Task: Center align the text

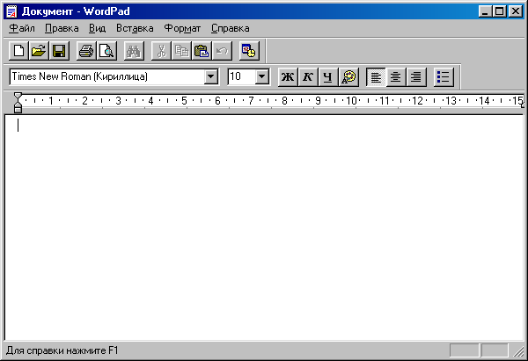Action: pyautogui.click(x=396, y=77)
